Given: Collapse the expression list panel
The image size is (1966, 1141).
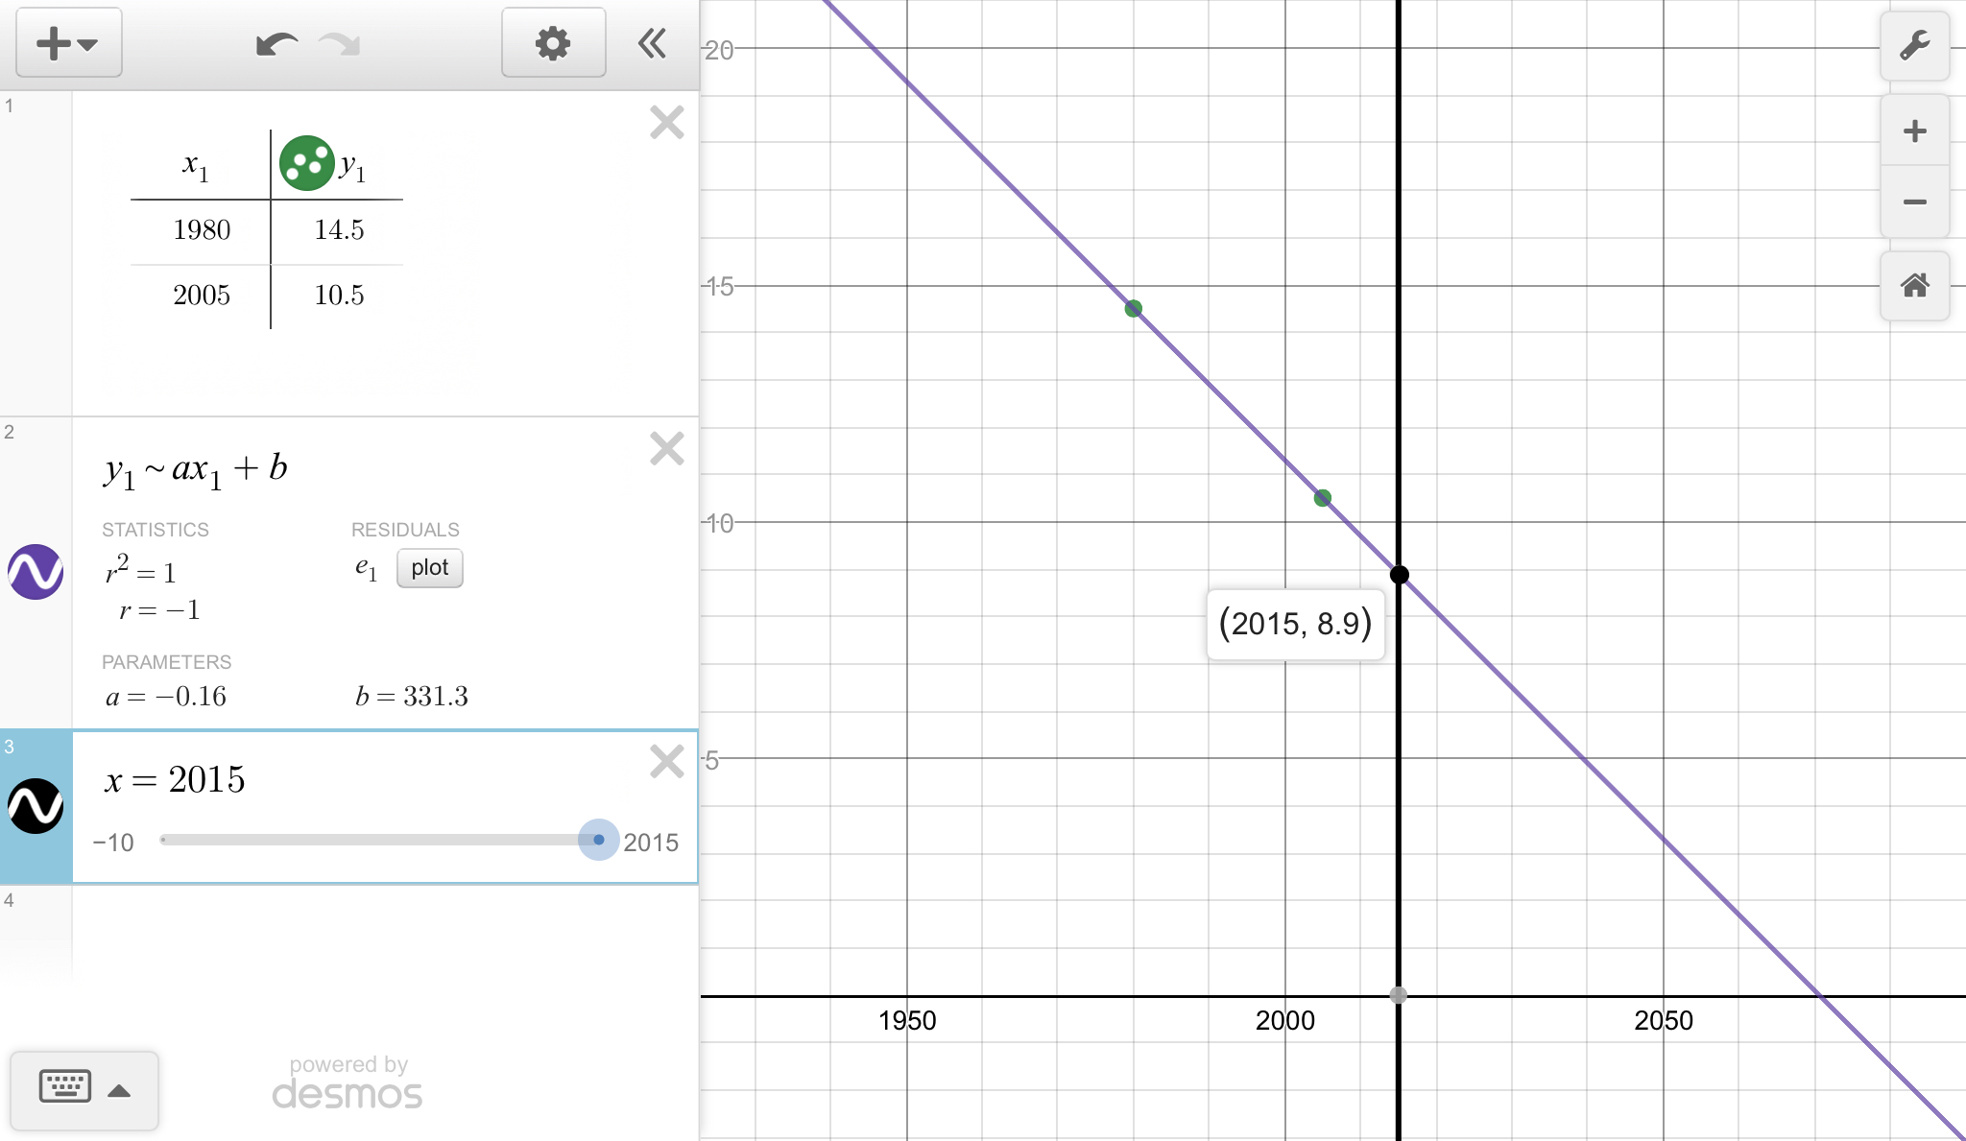Looking at the screenshot, I should [652, 43].
